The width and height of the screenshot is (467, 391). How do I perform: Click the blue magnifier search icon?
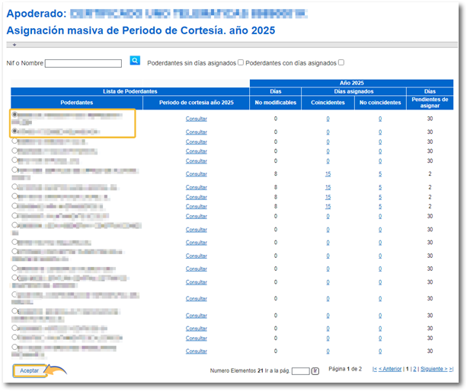click(x=135, y=61)
